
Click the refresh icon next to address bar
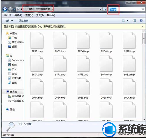(105, 9)
